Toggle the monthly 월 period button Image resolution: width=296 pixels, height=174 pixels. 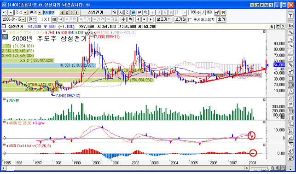(133, 12)
